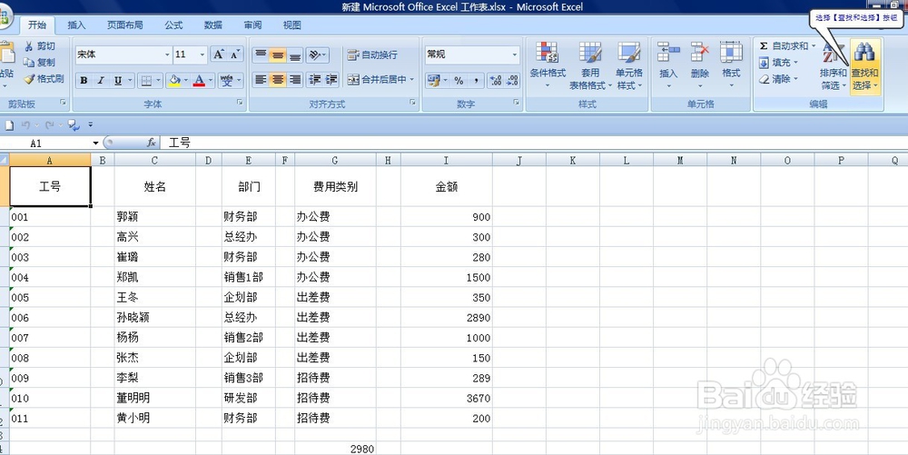Click the Undo arrow in quick access
The image size is (908, 455).
(x=25, y=125)
